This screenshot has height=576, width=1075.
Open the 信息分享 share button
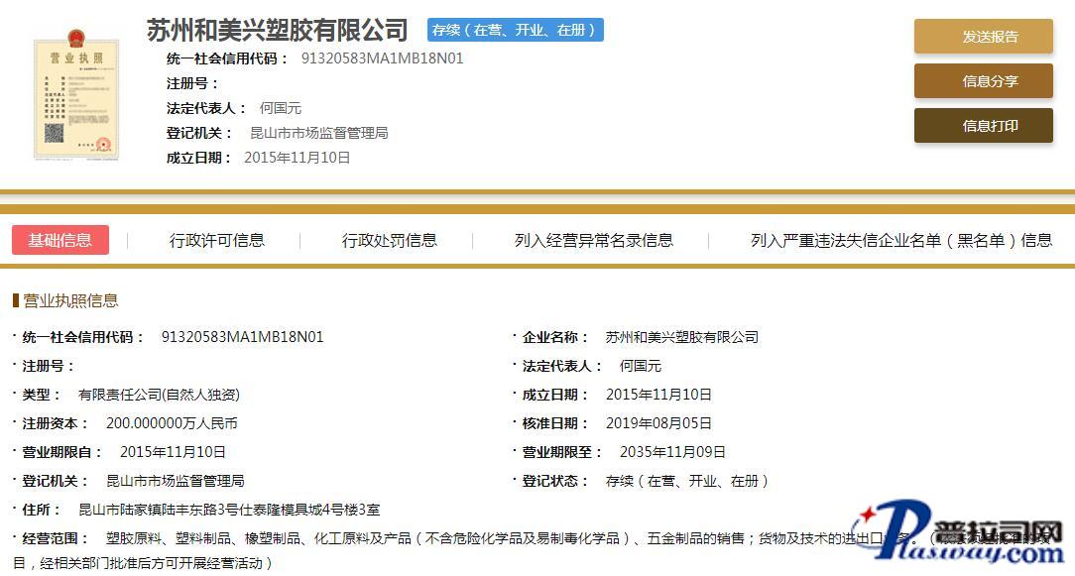pyautogui.click(x=983, y=81)
